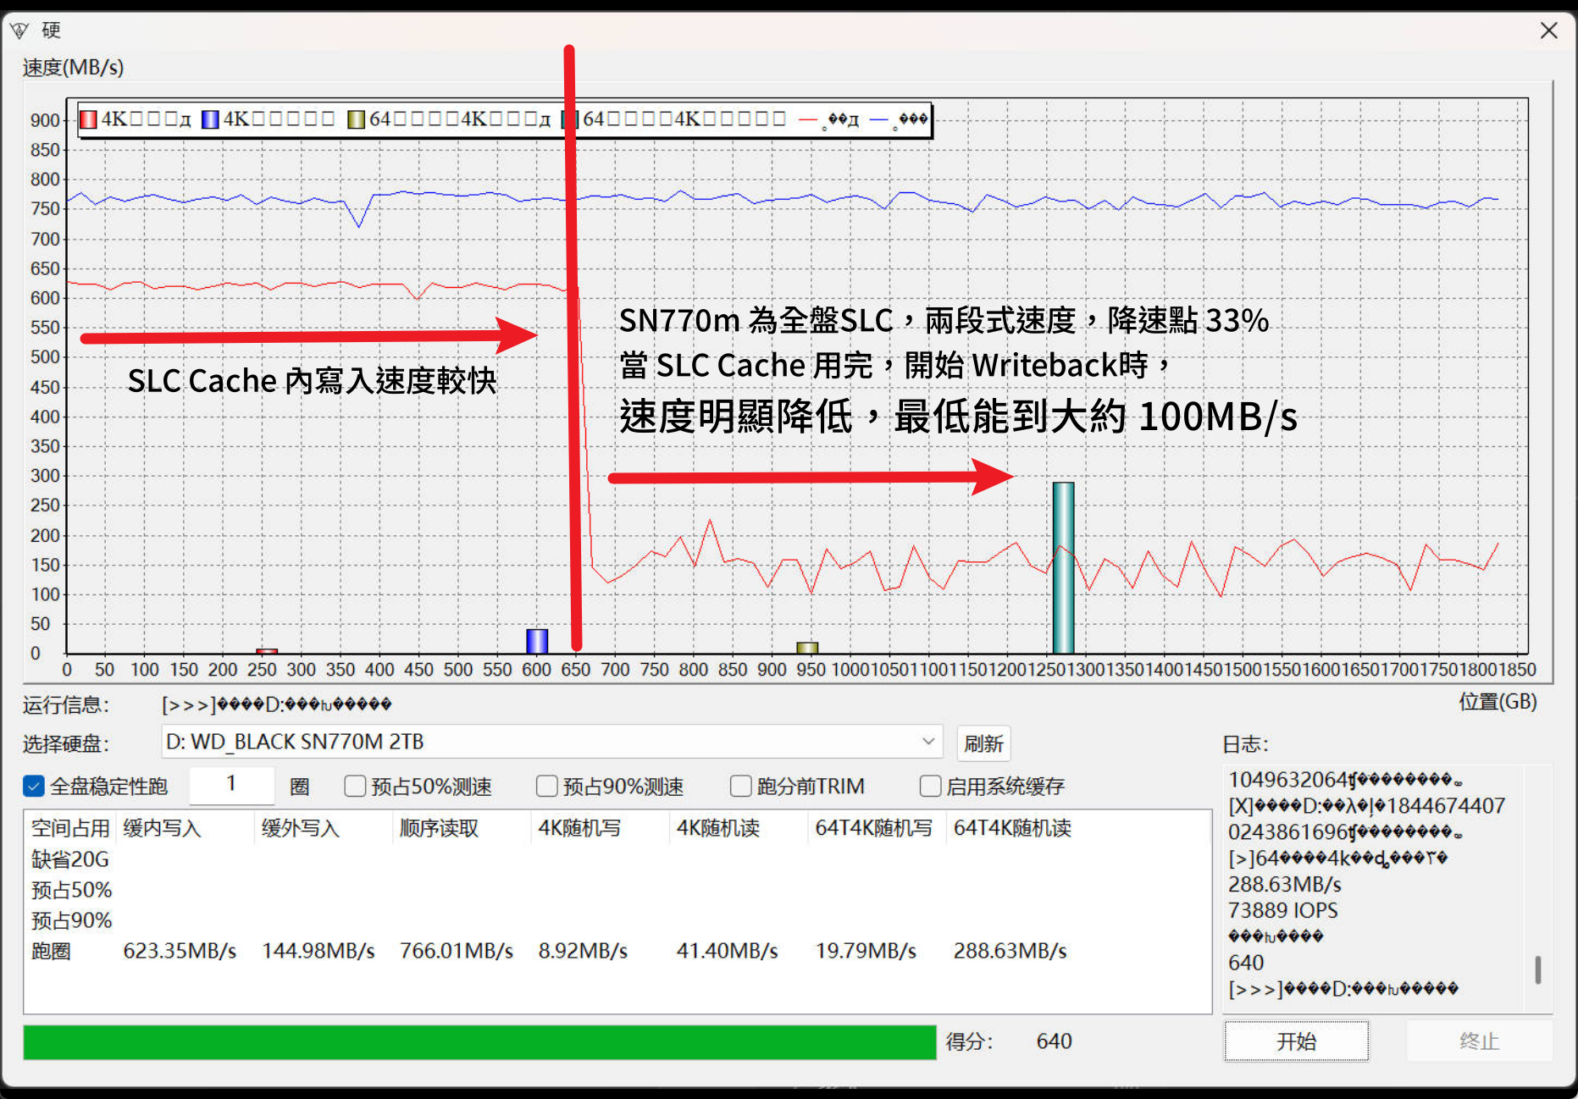Click the 缓外写入 column header
Screen dimensions: 1578x1099
(x=301, y=828)
